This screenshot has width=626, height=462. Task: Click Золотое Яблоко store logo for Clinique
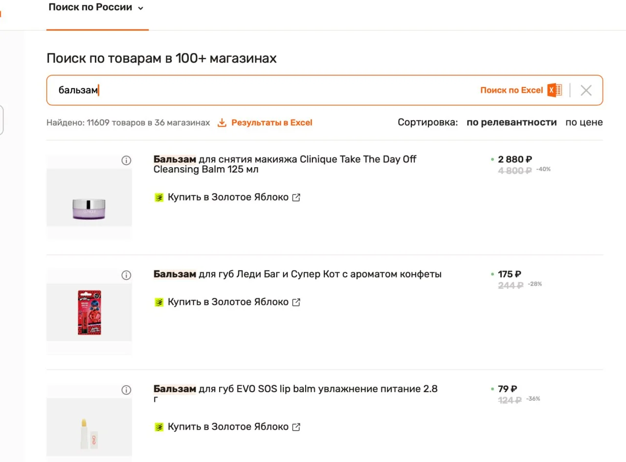[159, 198]
